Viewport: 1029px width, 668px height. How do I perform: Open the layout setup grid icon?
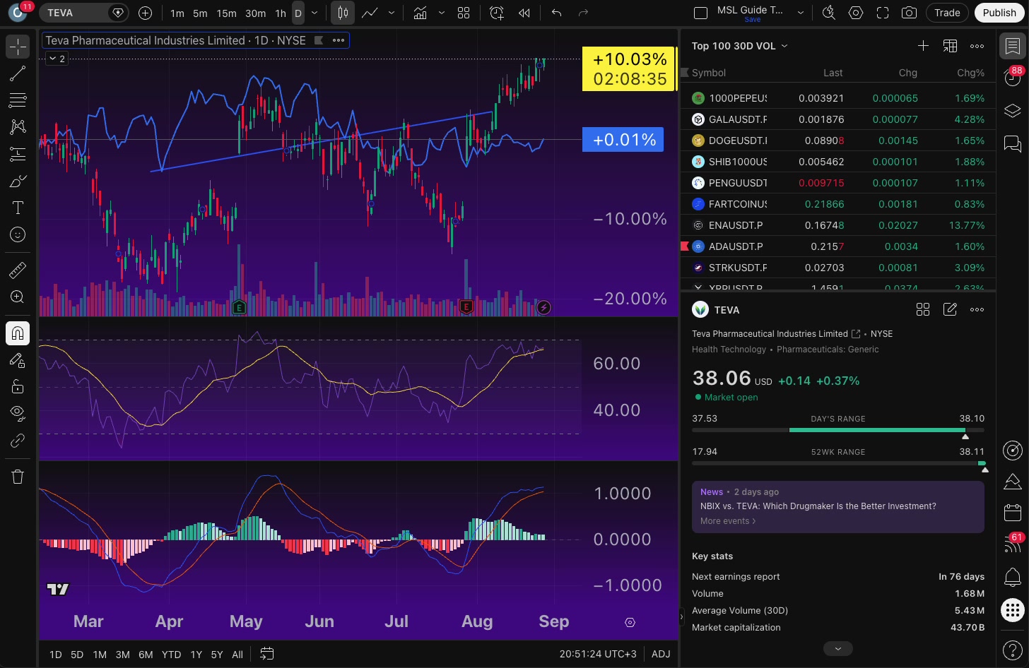464,13
